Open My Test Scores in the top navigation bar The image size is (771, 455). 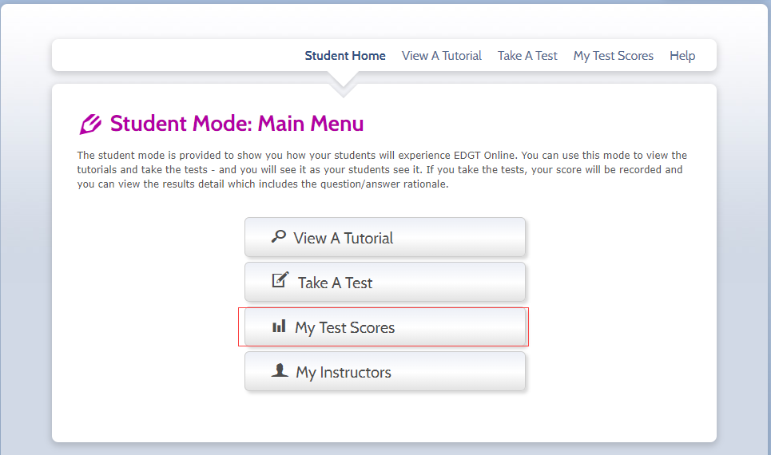[x=614, y=56]
